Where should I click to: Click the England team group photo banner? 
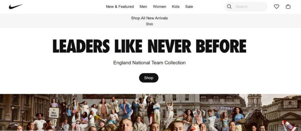click(150, 112)
